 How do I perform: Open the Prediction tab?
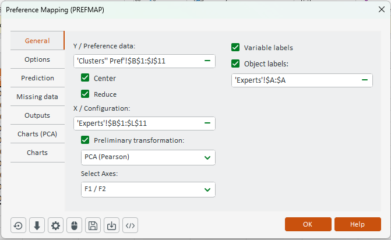(x=37, y=78)
